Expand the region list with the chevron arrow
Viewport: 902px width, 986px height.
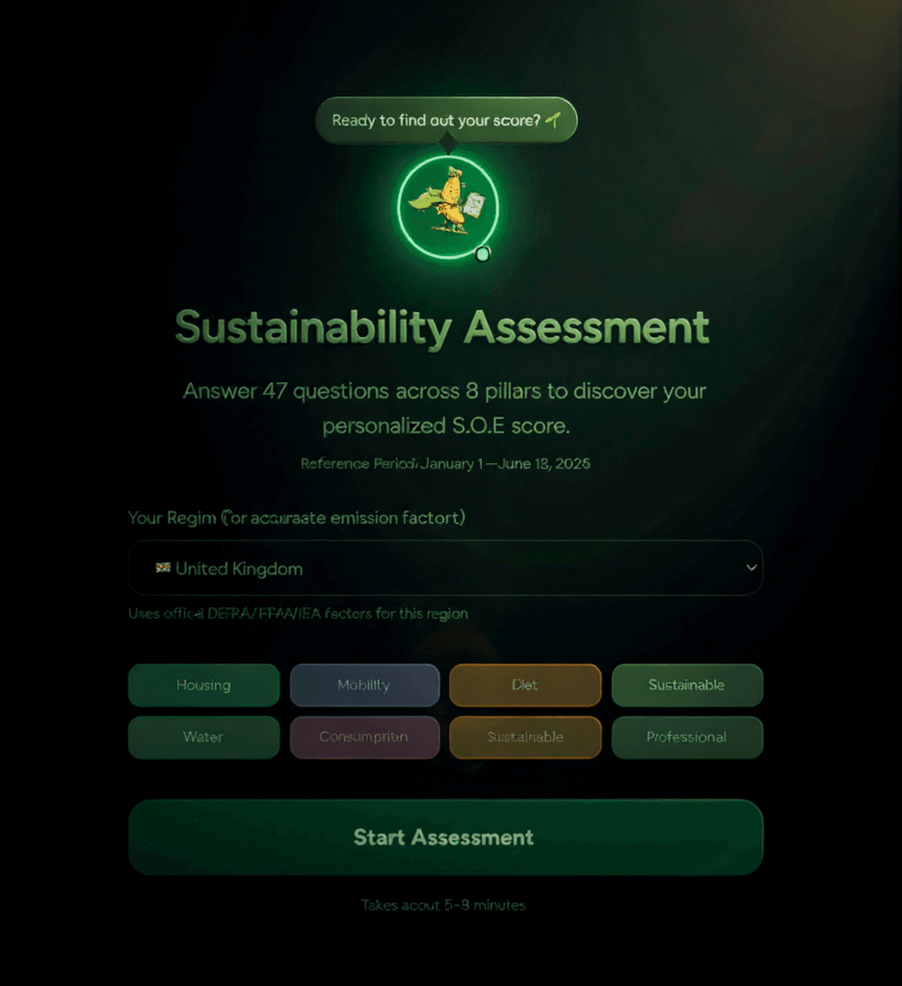tap(751, 568)
